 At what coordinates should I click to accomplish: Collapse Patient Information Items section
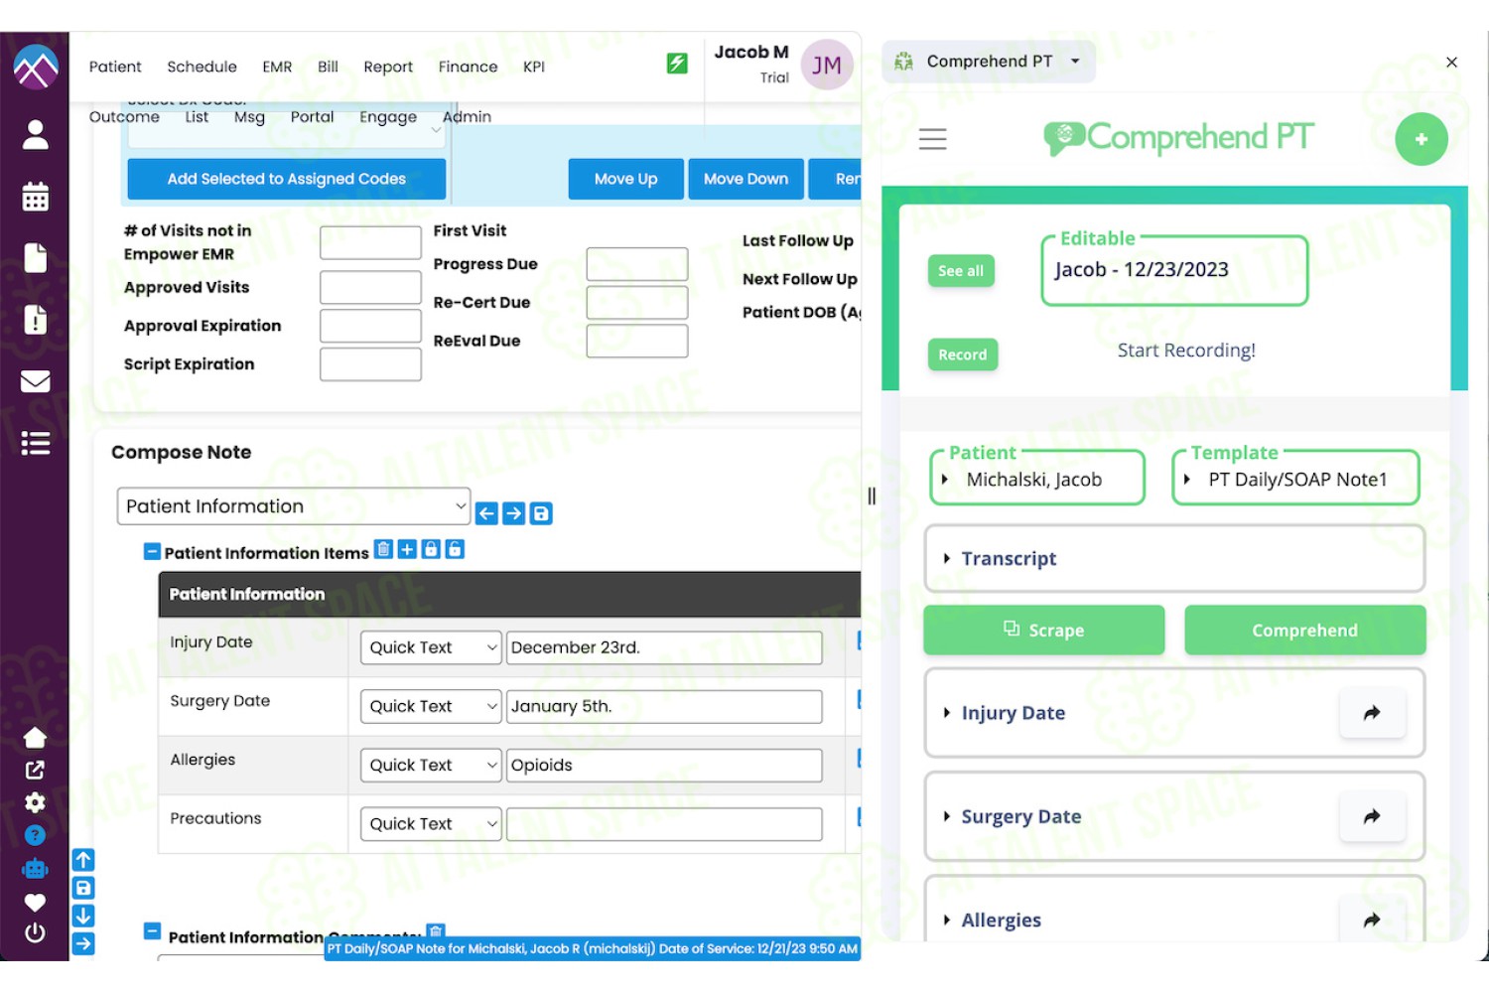pyautogui.click(x=152, y=551)
